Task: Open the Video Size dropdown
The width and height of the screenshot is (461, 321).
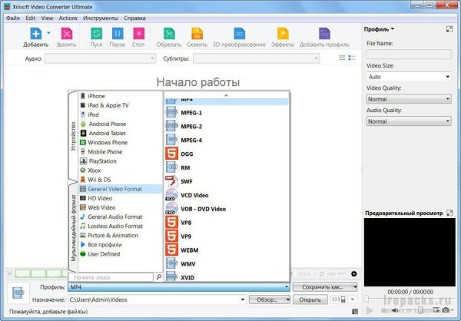Action: 409,77
